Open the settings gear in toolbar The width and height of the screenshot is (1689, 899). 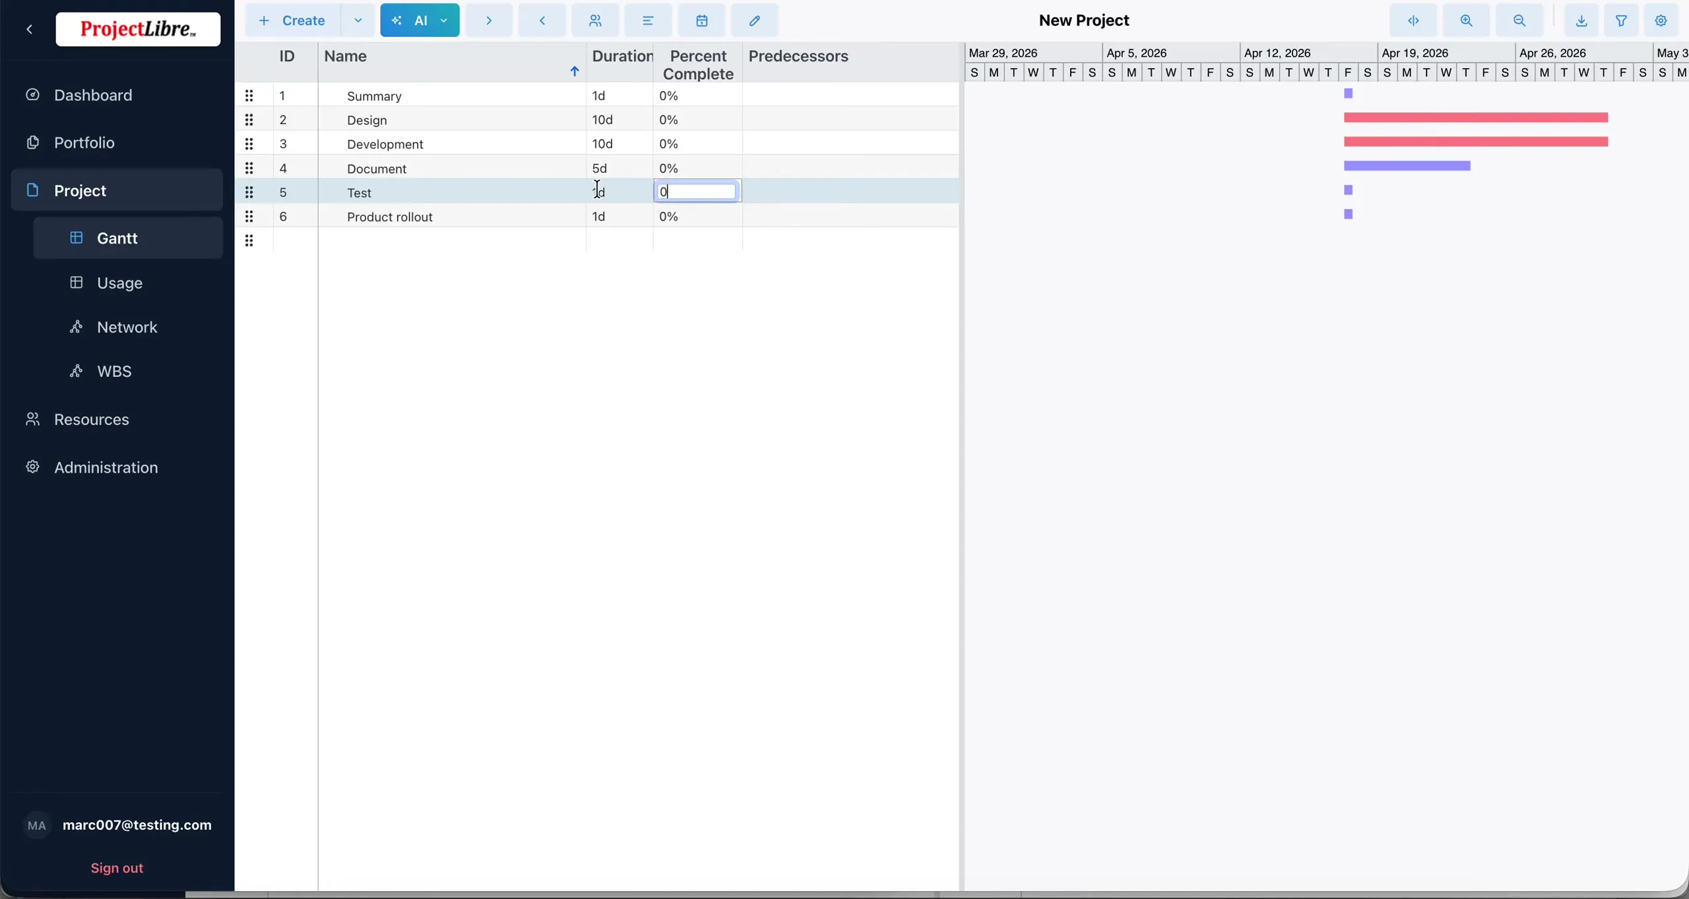[1661, 20]
